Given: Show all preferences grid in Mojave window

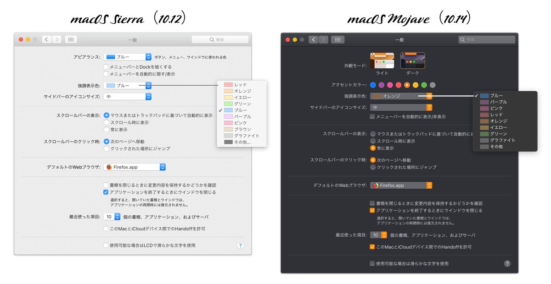Looking at the screenshot, I should pyautogui.click(x=337, y=40).
